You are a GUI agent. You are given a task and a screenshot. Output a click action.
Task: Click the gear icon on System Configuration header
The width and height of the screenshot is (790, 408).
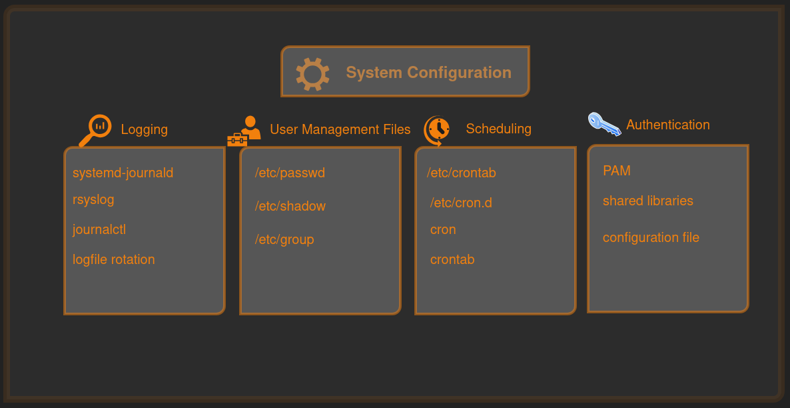tap(313, 72)
